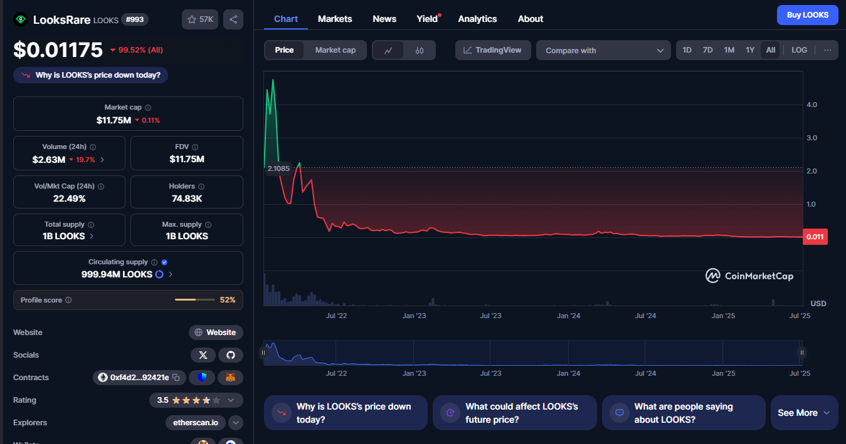Expand explorers list chevron
This screenshot has width=846, height=444.
pyautogui.click(x=236, y=423)
